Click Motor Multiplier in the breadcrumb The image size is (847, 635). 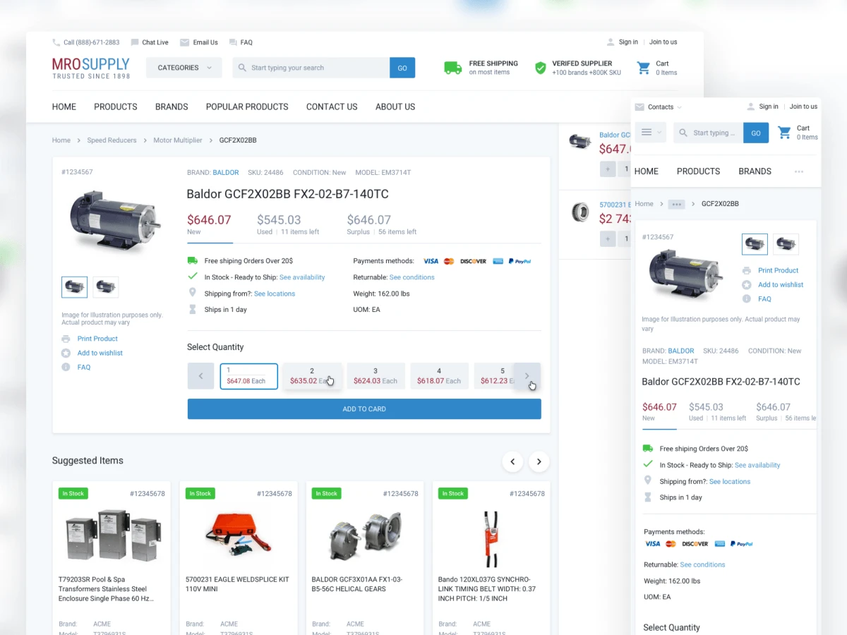[178, 140]
